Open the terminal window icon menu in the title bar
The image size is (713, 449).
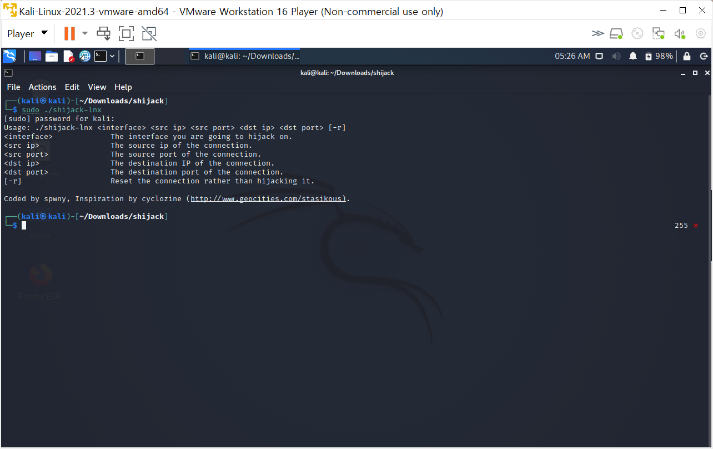click(8, 73)
